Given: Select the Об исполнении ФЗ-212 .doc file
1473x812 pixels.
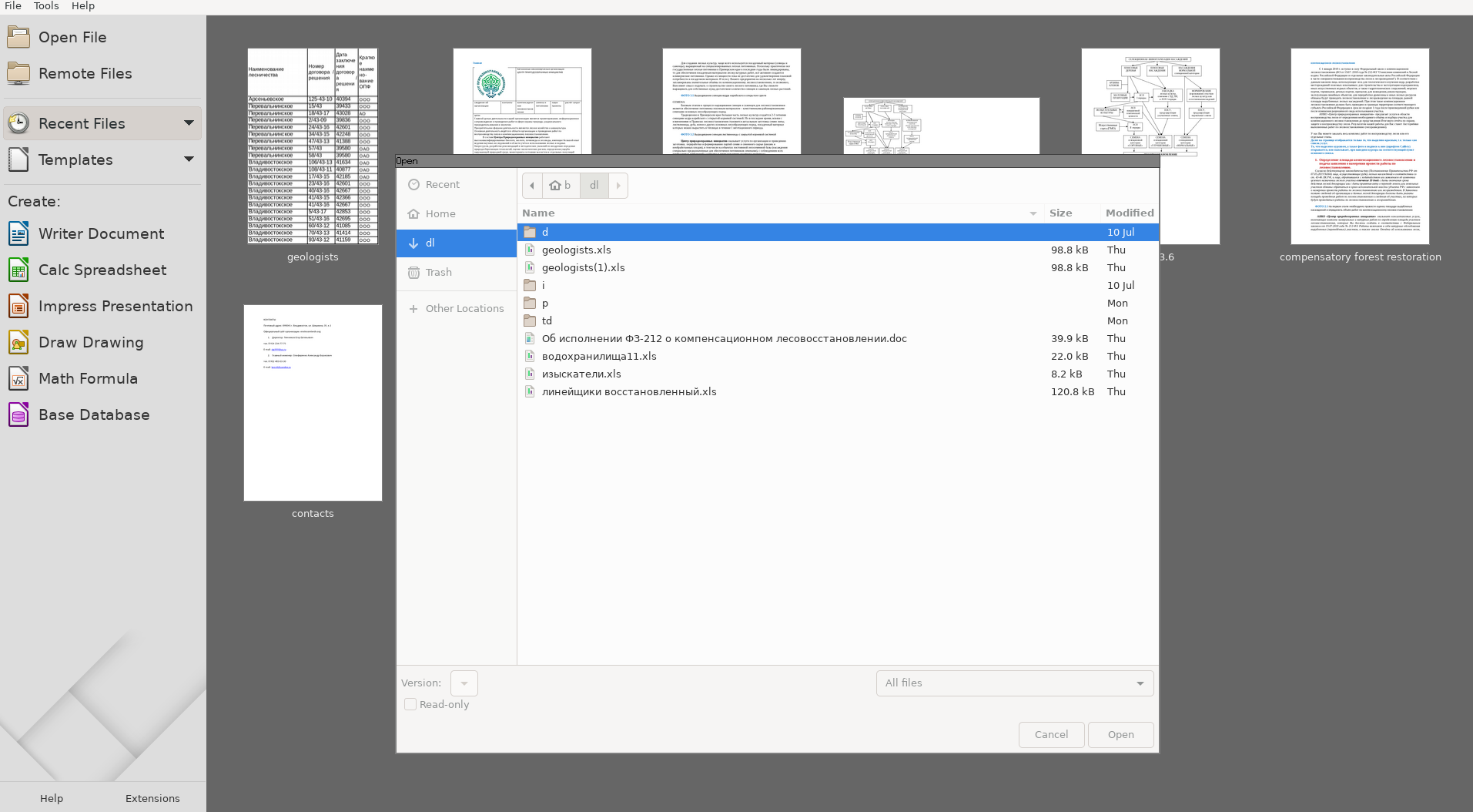Looking at the screenshot, I should pyautogui.click(x=838, y=338).
